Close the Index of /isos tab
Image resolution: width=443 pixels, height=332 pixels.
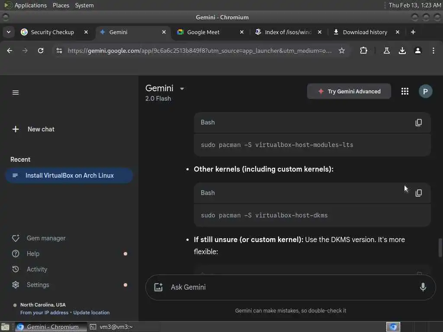coord(320,32)
